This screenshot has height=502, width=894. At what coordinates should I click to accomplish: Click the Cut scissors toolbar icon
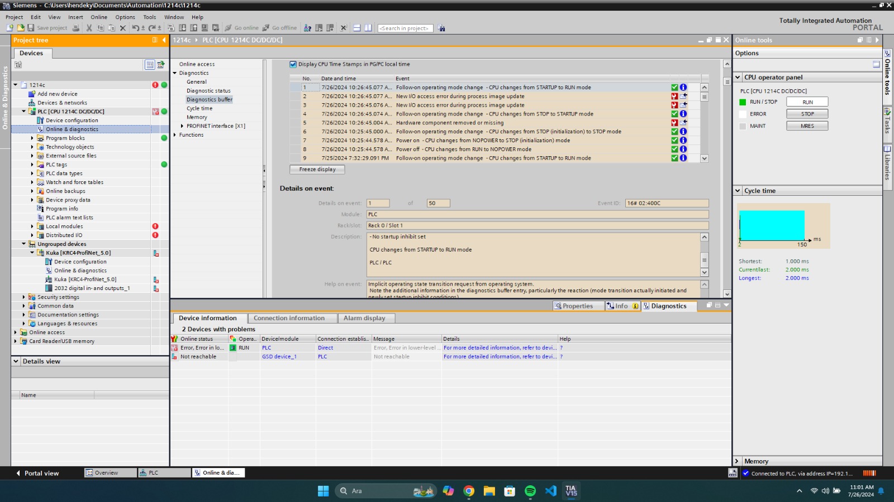pos(89,28)
